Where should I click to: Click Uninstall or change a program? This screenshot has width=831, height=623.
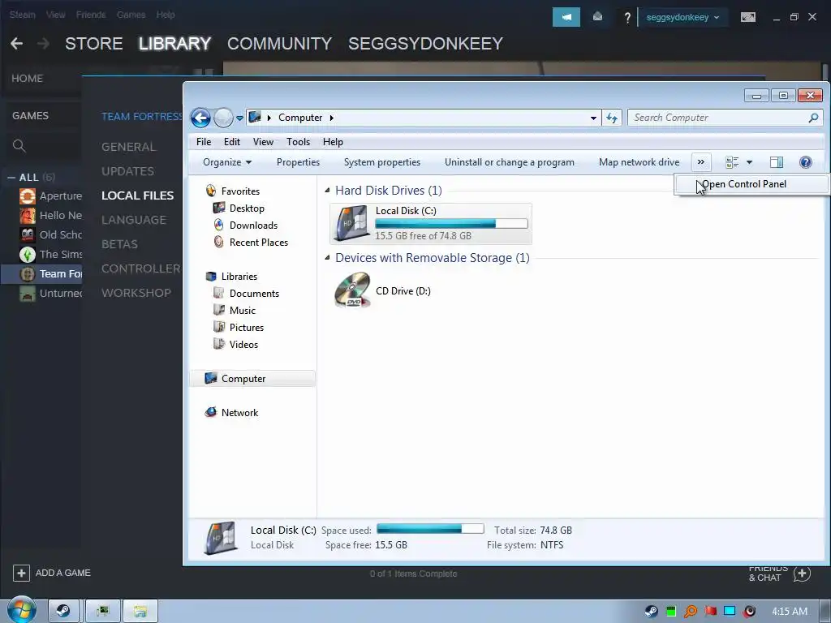tap(510, 162)
